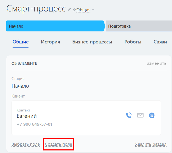Click изменить in the ОБ ЭЛЕМЕНТЕ section

[x=156, y=63]
